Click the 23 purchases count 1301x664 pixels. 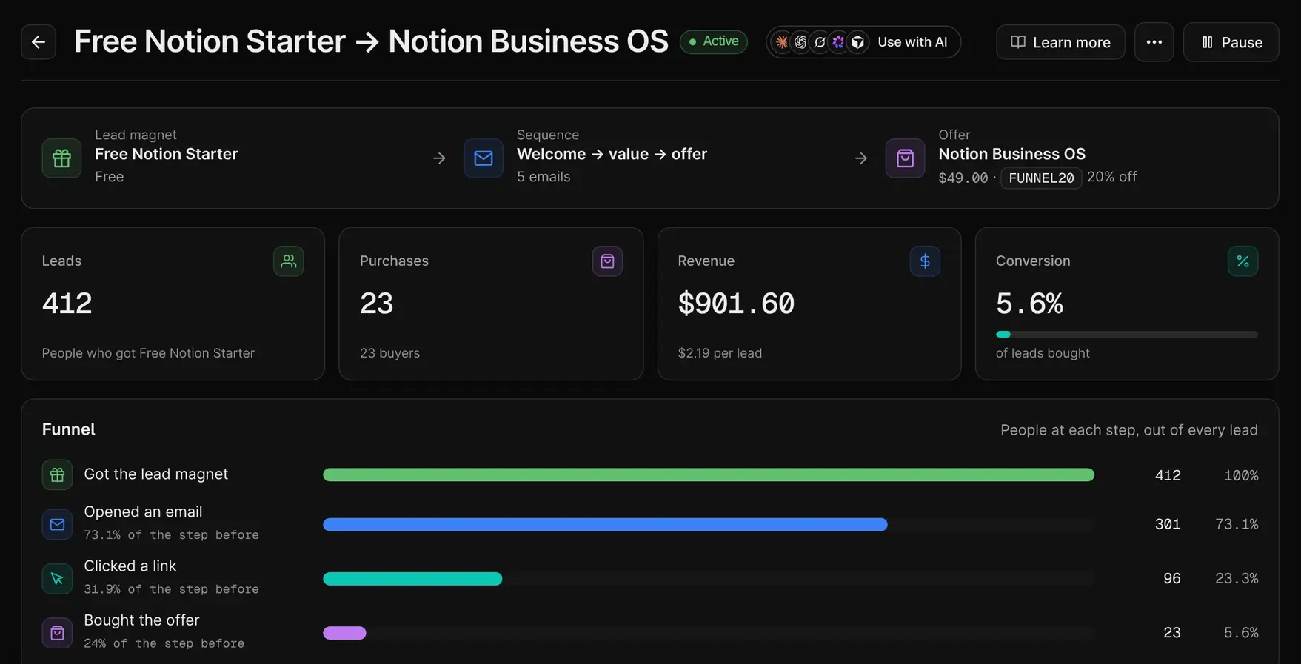click(376, 304)
